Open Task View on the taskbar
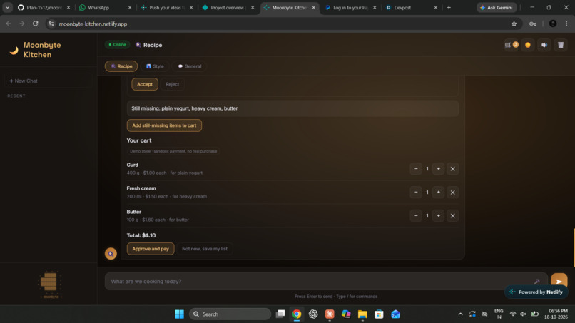Viewport: 575px width, 323px height. [280, 314]
